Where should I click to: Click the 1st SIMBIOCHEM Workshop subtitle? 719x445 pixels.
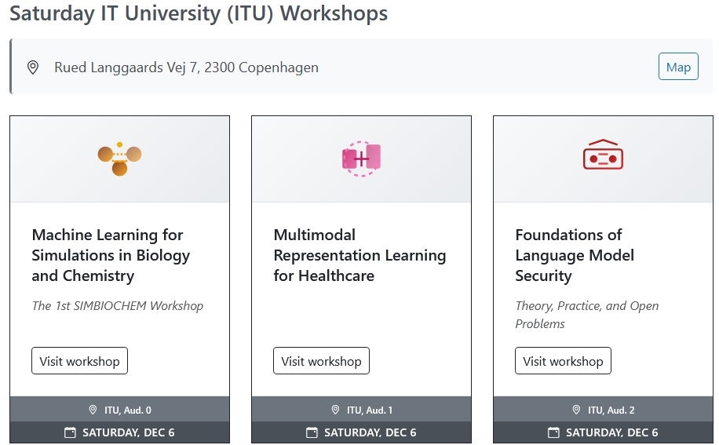tap(118, 306)
